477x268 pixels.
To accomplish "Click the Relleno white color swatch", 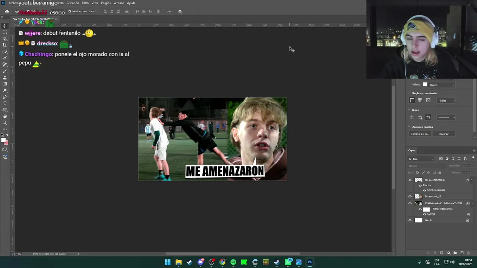I will (x=424, y=85).
